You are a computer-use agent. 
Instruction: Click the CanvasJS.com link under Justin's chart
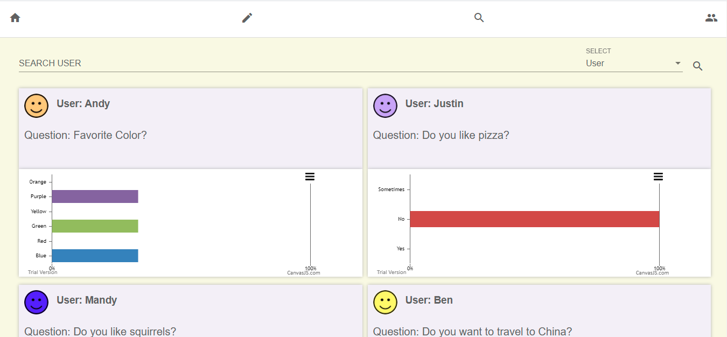(652, 272)
